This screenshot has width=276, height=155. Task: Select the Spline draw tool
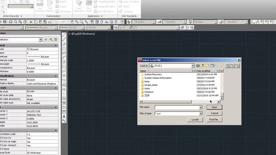pyautogui.click(x=64, y=71)
